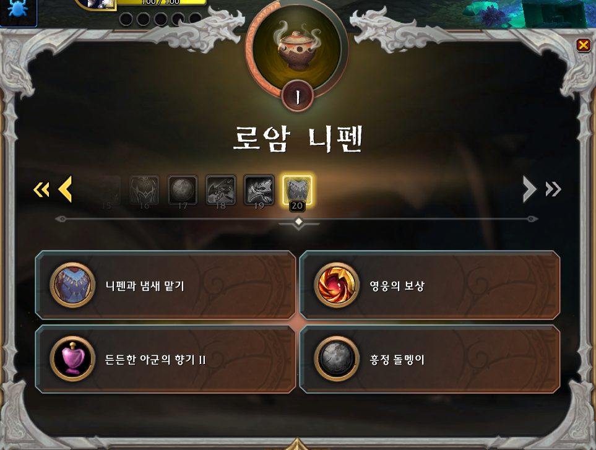Jump to first rewards with double arrow
This screenshot has height=450, width=596.
point(41,189)
